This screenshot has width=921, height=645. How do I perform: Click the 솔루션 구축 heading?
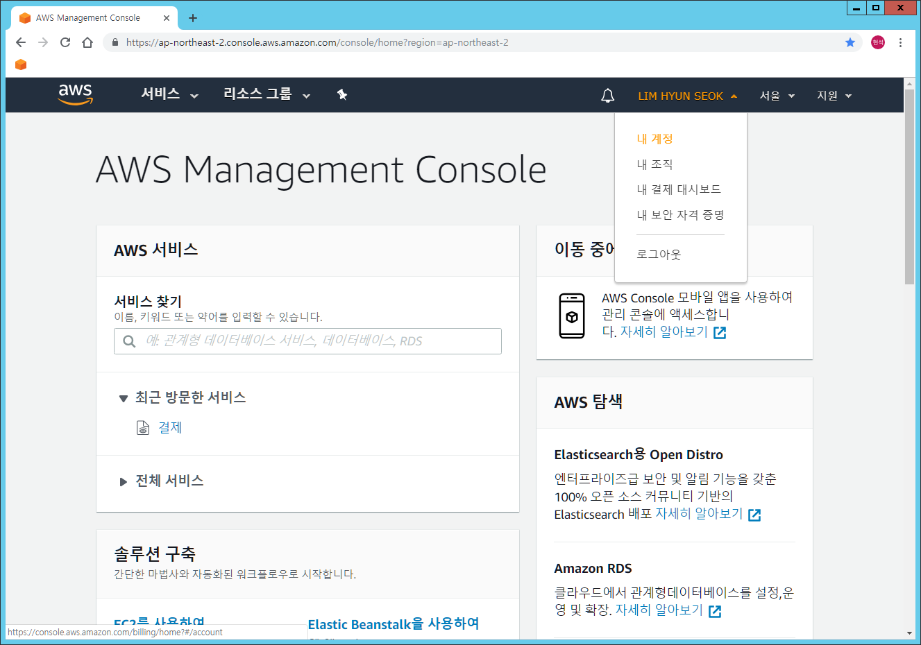point(155,553)
